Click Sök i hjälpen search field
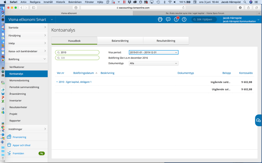Screen dimensions: 262x163 click(x=204, y=19)
